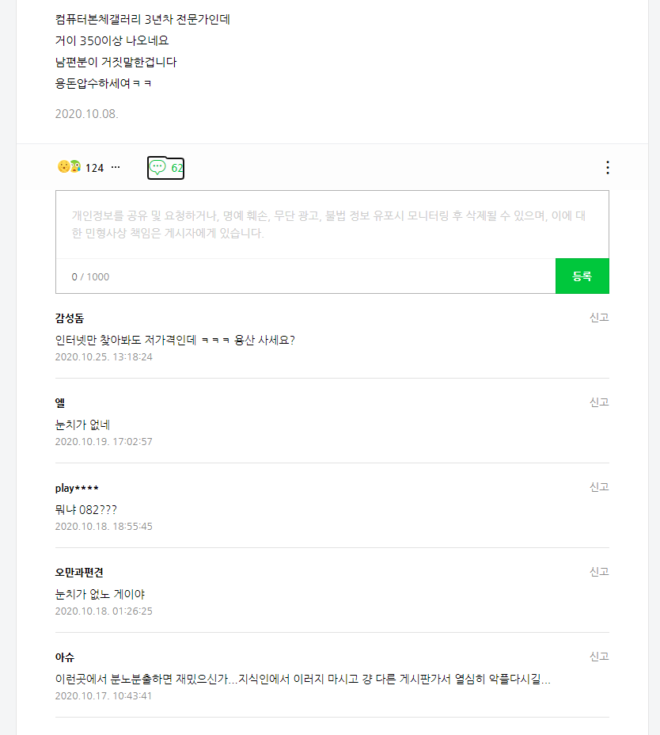This screenshot has width=660, height=735.
Task: Click the 오만과편견 username
Action: (79, 573)
